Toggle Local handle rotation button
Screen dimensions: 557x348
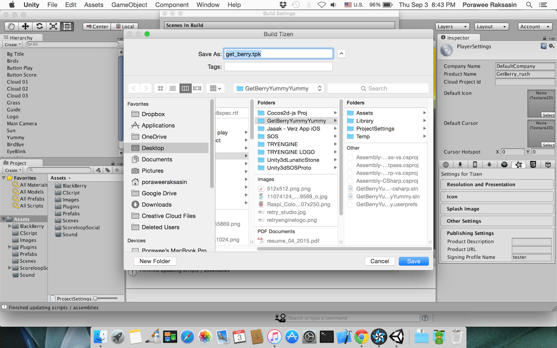coord(125,26)
